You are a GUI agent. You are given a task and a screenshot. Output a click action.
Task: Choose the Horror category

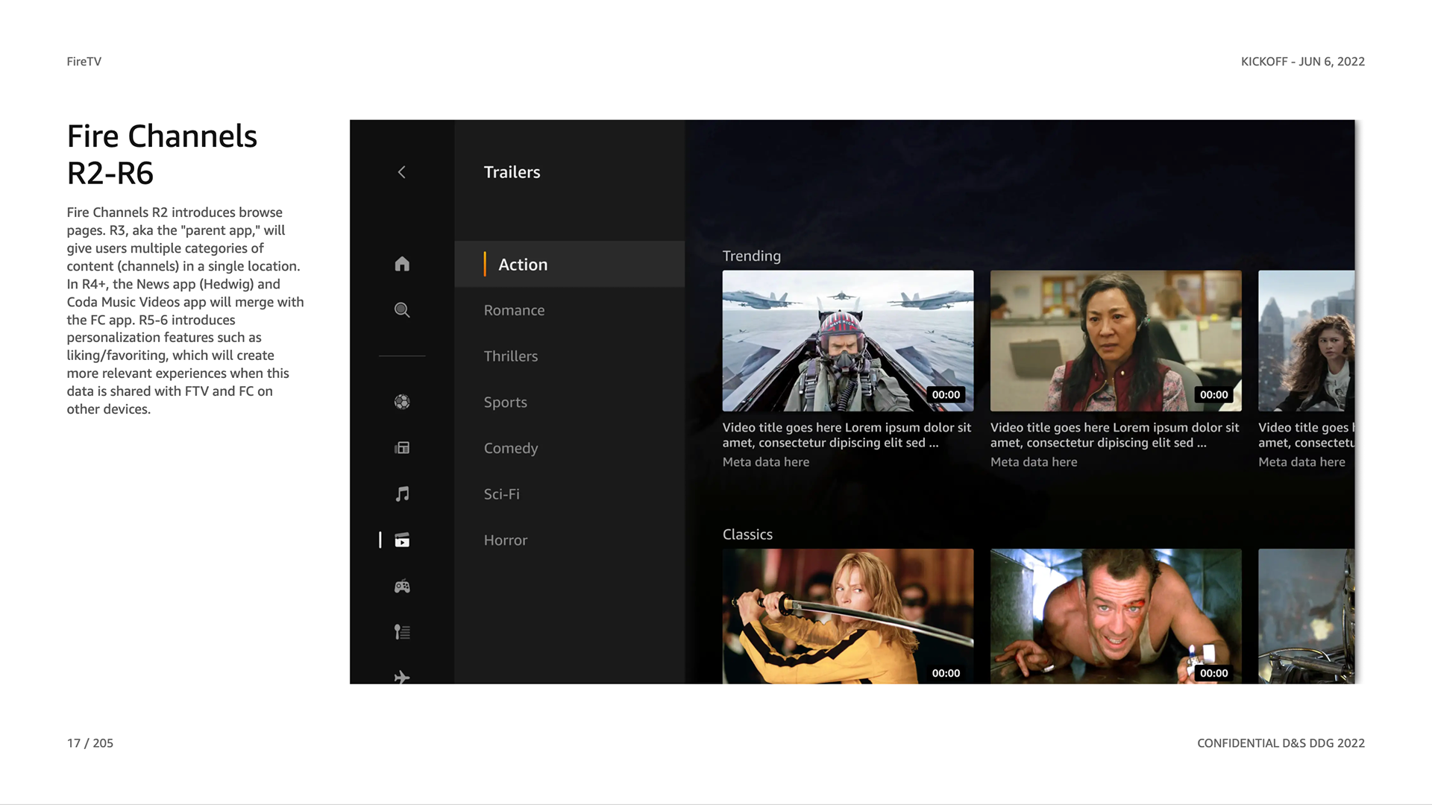(505, 540)
